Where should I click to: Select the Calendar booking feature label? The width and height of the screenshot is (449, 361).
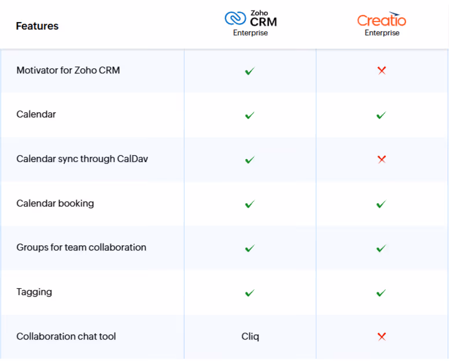(56, 203)
